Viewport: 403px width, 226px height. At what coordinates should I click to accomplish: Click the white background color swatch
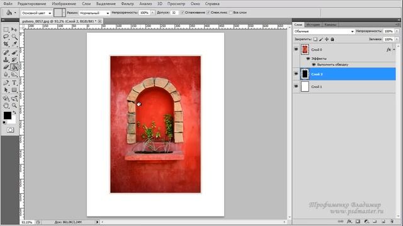(x=13, y=121)
